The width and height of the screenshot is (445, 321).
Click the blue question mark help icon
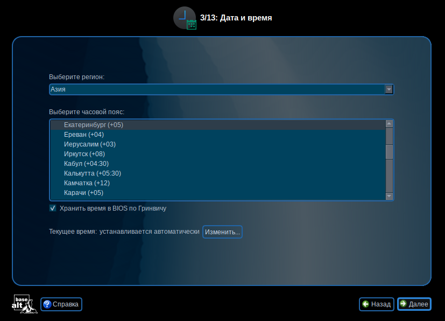coord(47,304)
